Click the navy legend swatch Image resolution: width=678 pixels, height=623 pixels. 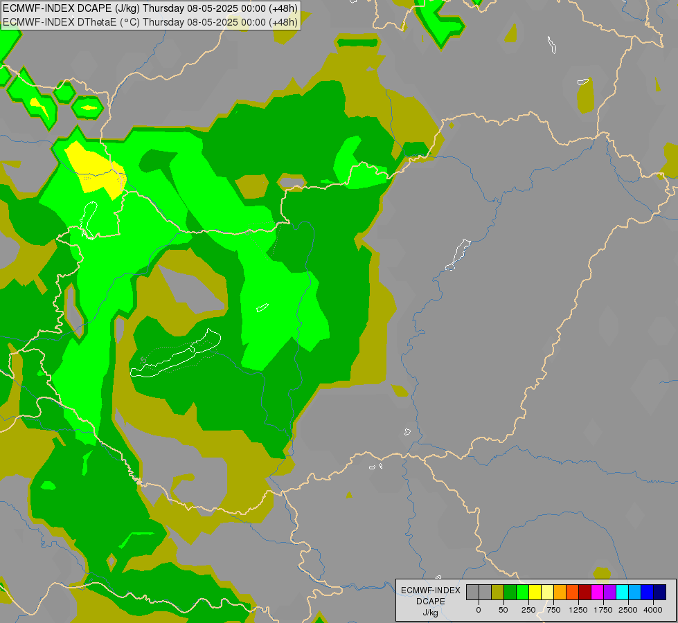(x=660, y=593)
